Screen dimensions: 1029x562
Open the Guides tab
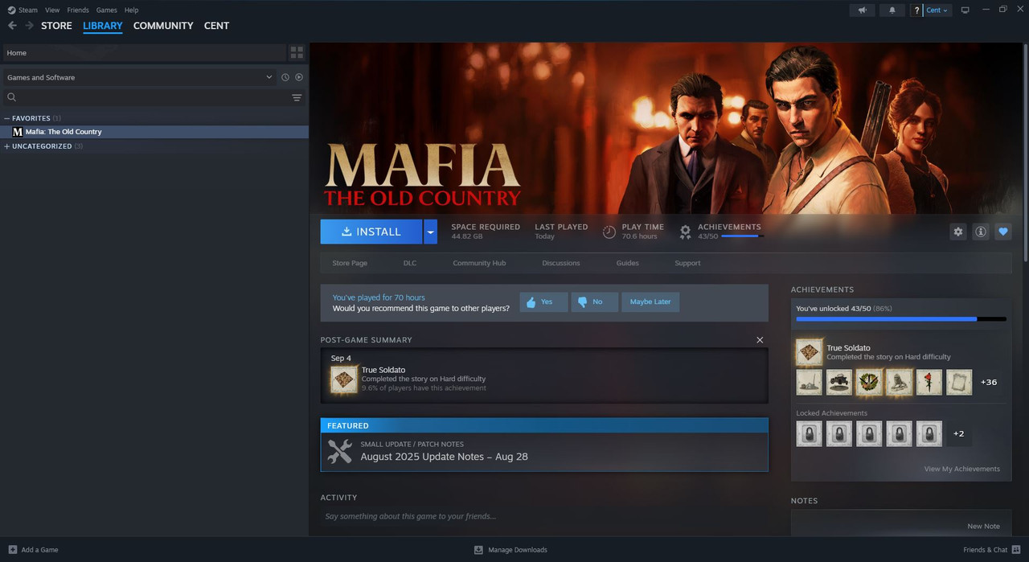coord(628,263)
